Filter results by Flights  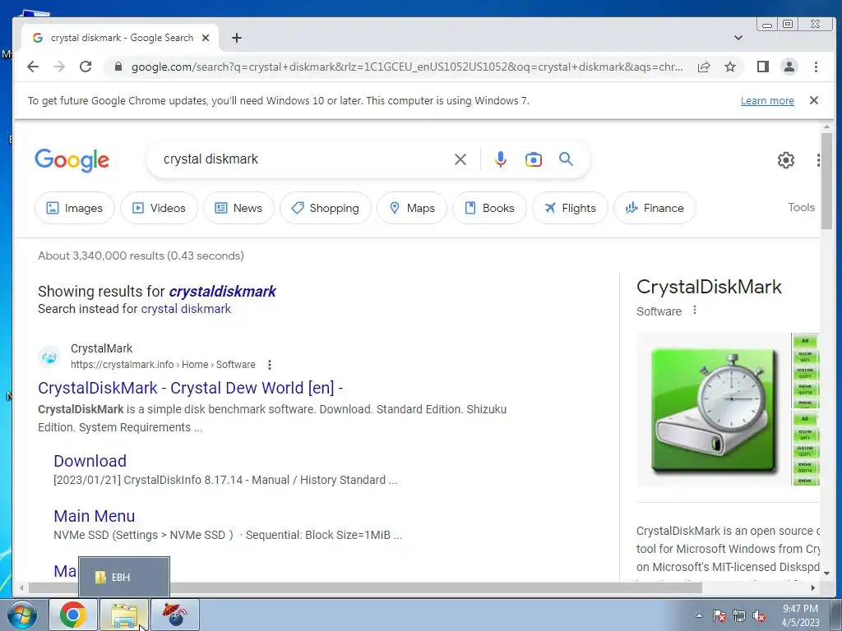(x=570, y=208)
